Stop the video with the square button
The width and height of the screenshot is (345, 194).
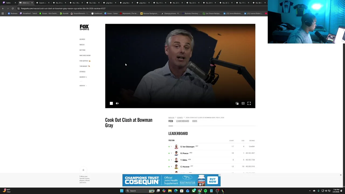pos(111,103)
